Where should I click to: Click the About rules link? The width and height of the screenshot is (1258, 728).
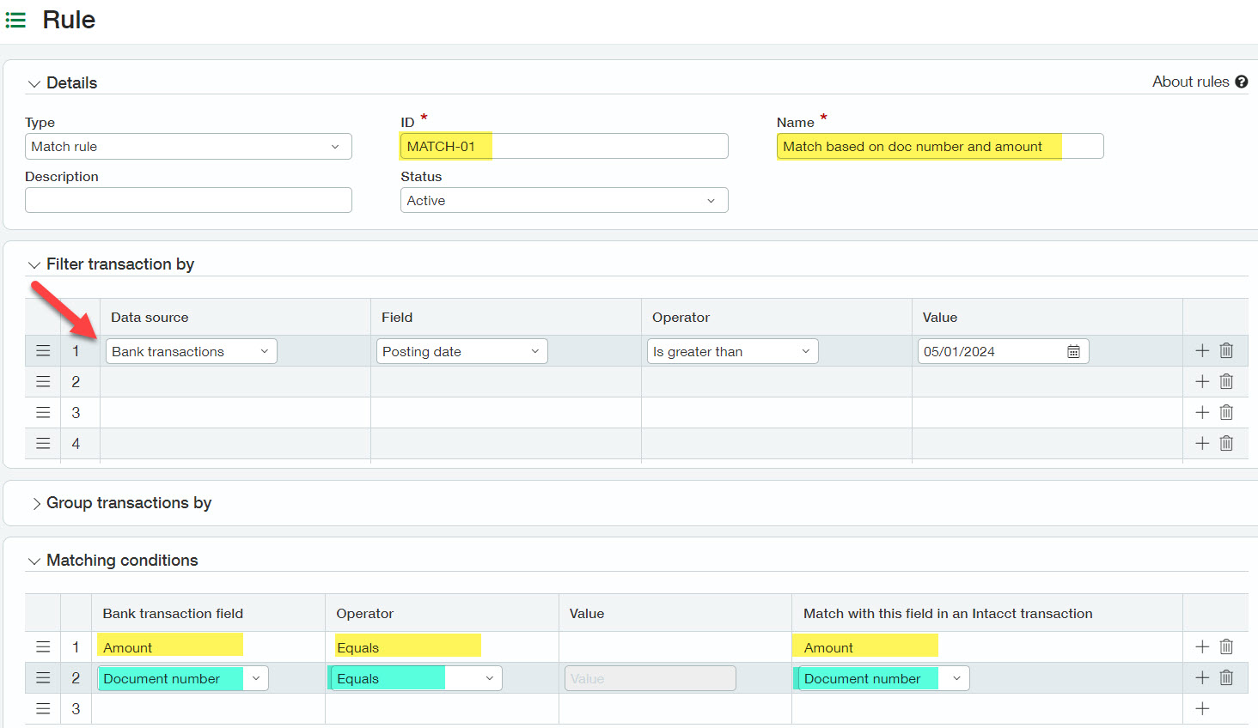[x=1189, y=82]
